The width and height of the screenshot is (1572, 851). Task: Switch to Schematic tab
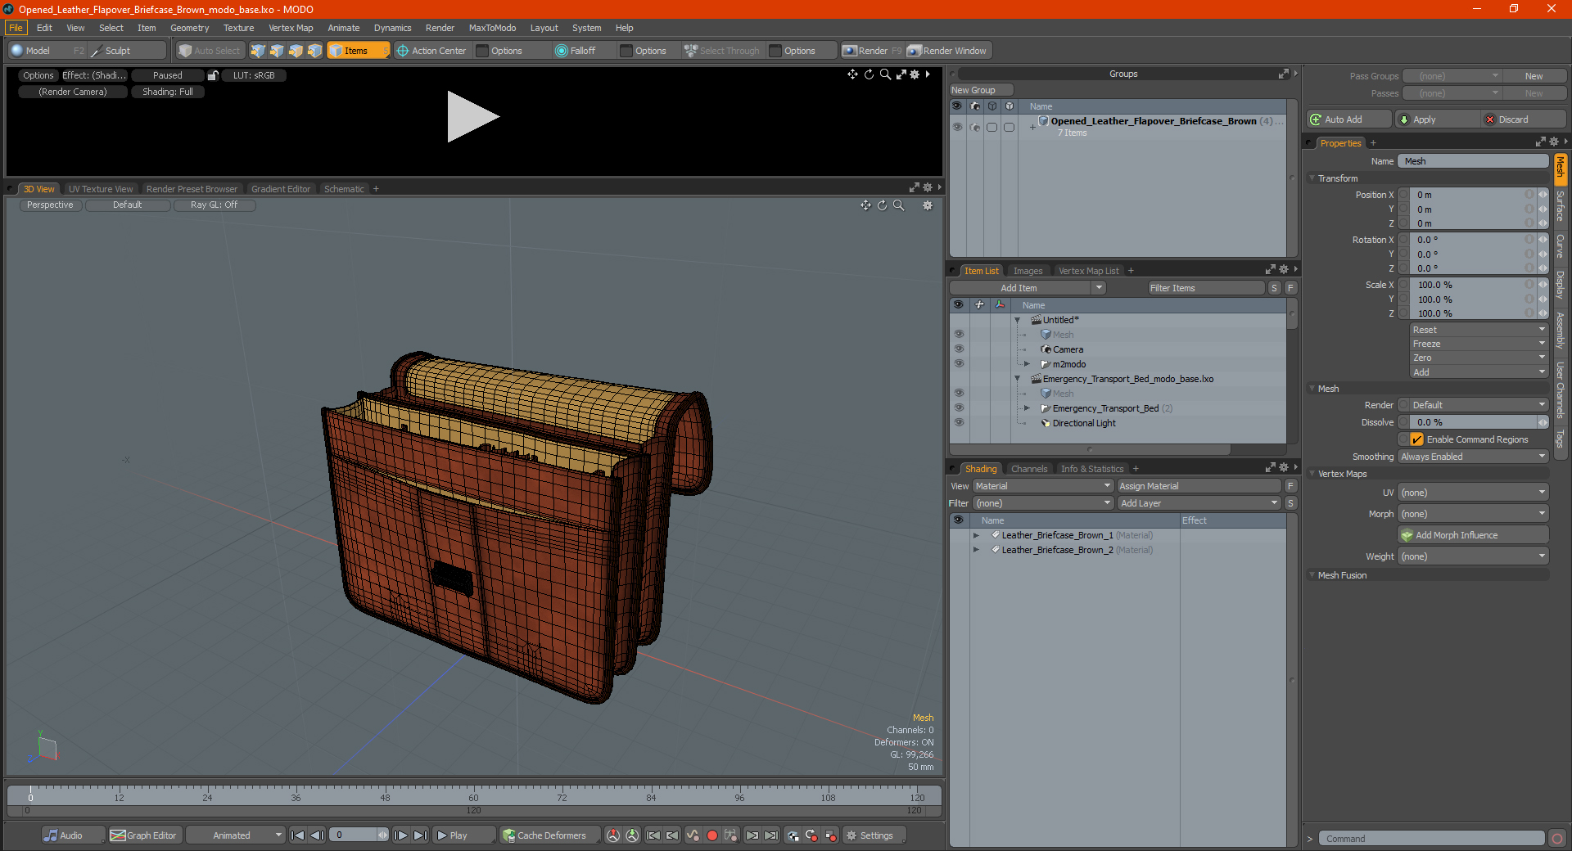pyautogui.click(x=344, y=189)
